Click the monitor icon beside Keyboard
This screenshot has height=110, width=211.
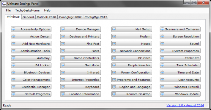tap(63, 87)
